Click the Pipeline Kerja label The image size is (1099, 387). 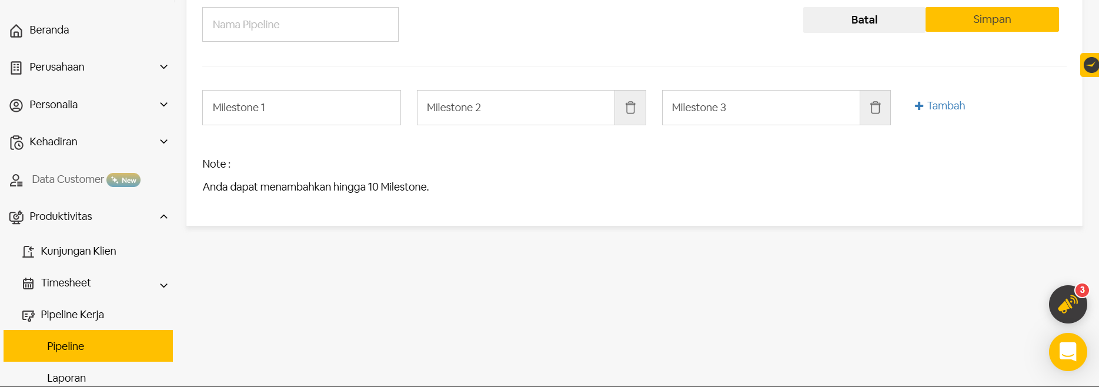72,315
